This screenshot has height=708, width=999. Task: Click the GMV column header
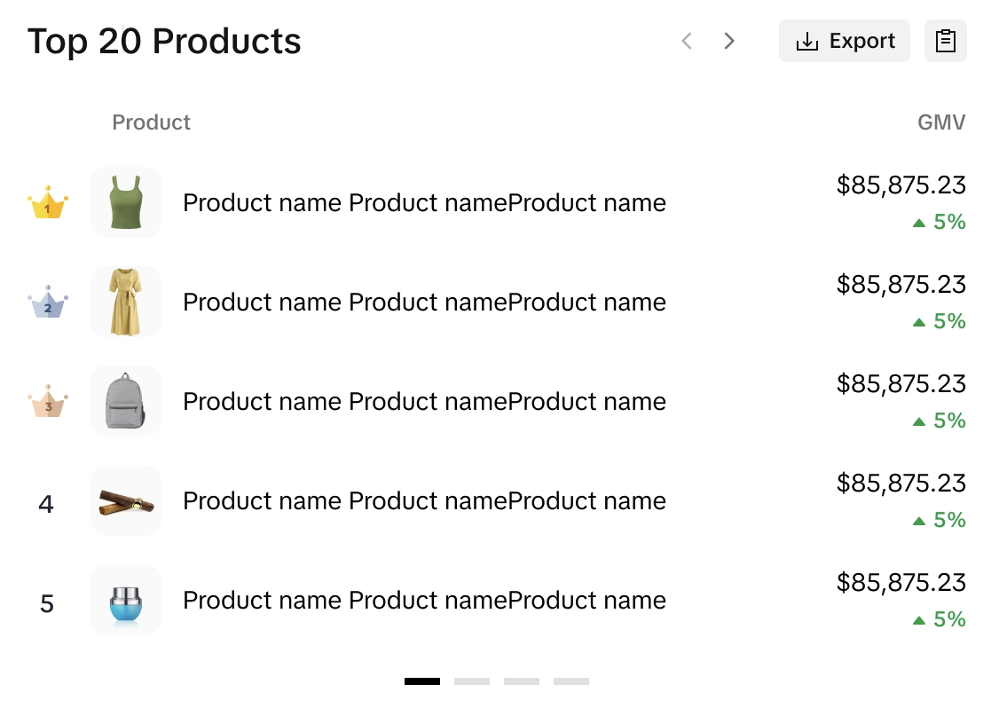[940, 122]
